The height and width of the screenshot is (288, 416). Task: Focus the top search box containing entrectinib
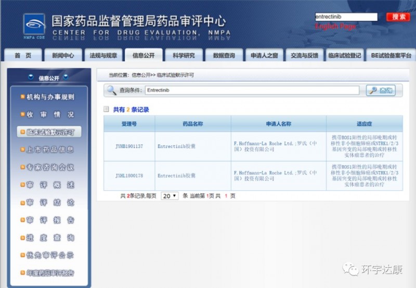click(x=346, y=17)
